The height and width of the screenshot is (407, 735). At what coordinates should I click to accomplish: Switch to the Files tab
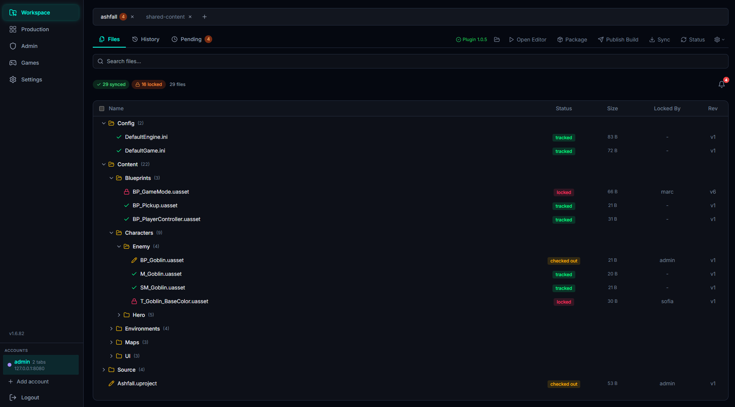[109, 39]
